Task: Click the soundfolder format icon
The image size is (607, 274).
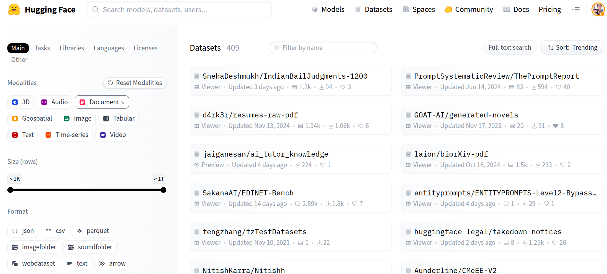Action: click(x=71, y=247)
